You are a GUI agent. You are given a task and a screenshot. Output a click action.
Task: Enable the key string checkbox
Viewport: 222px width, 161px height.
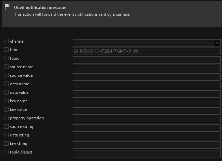[6, 143]
